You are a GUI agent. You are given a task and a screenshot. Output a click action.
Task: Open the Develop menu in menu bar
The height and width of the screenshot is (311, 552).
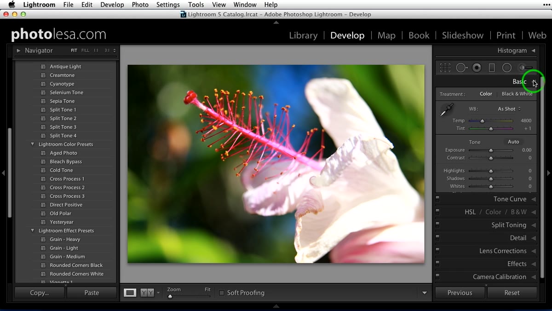tap(112, 5)
